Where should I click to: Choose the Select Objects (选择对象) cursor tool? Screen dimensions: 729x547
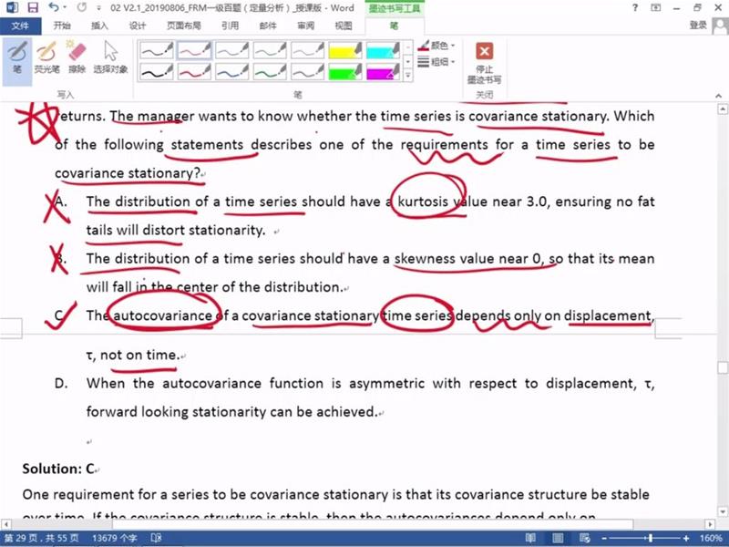click(x=110, y=57)
